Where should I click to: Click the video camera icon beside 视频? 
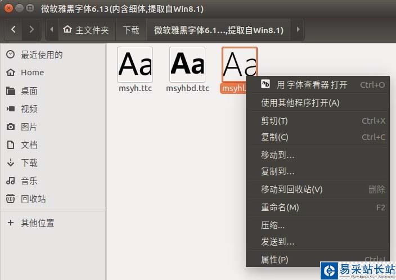10,109
